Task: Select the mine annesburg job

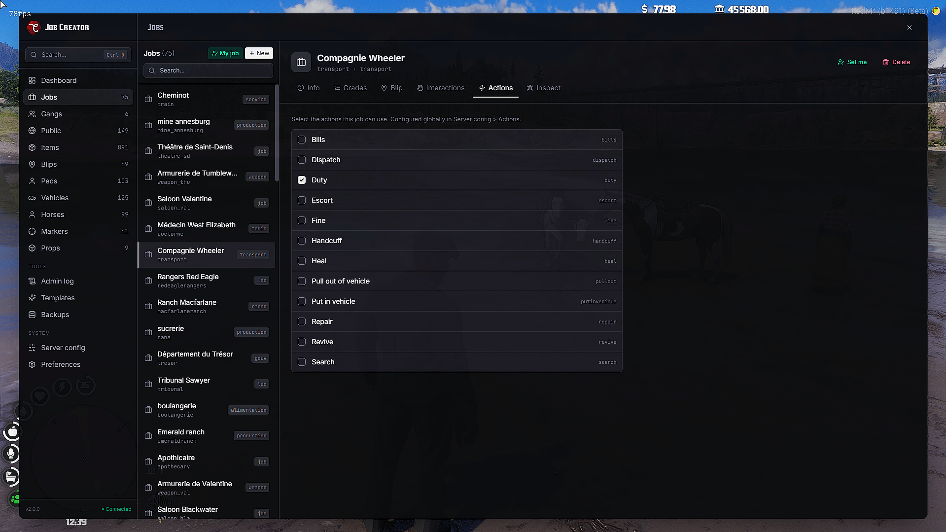Action: (x=207, y=125)
